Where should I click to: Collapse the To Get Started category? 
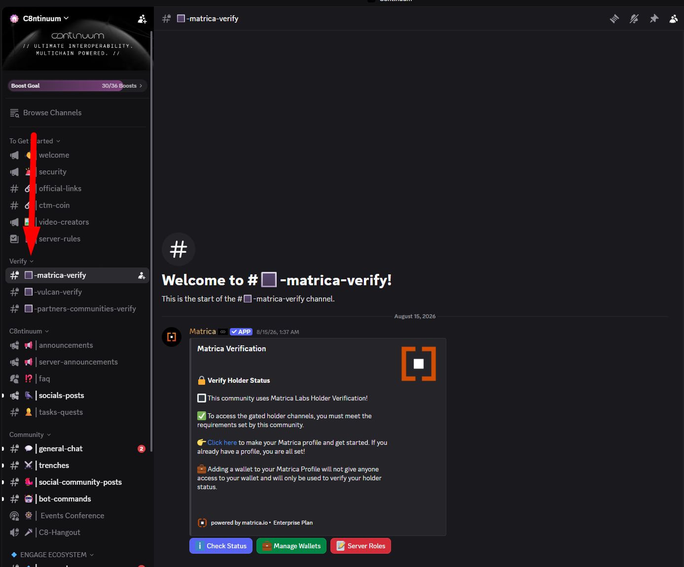[35, 141]
